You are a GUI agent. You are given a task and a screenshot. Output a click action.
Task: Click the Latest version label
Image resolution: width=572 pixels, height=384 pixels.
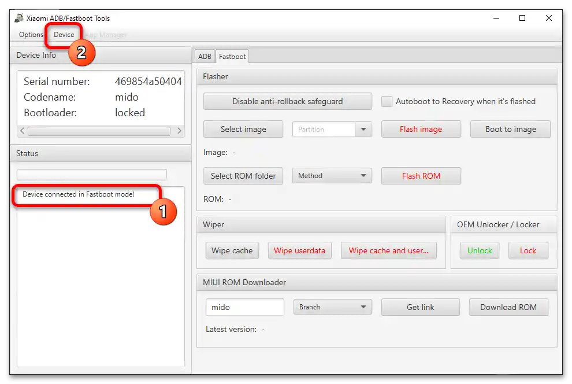click(x=231, y=329)
